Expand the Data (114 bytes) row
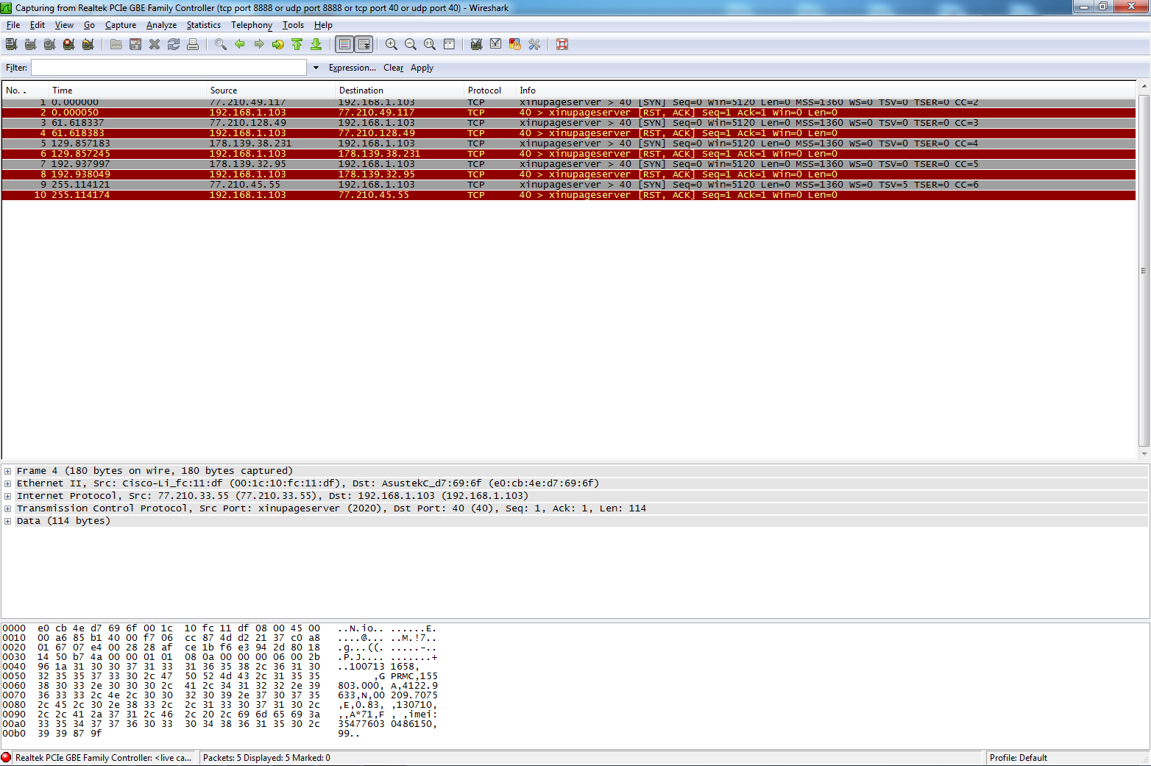1151x766 pixels. click(7, 521)
